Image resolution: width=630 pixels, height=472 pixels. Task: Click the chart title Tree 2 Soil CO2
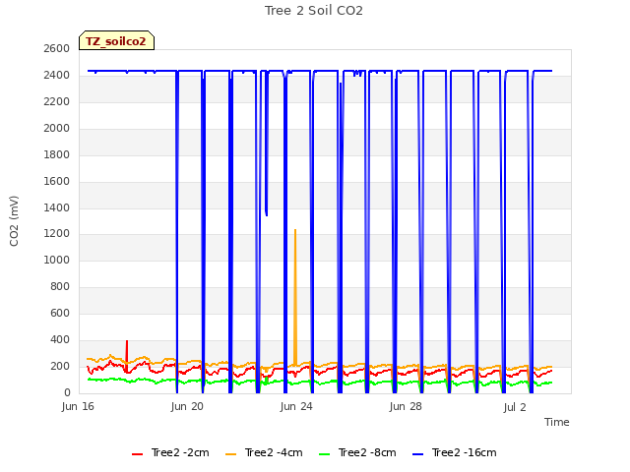314,11
